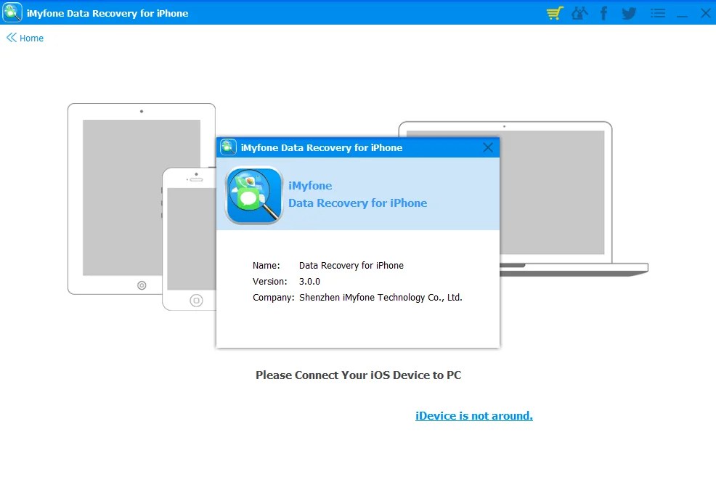
Task: Go back using the Home link
Action: coord(25,38)
